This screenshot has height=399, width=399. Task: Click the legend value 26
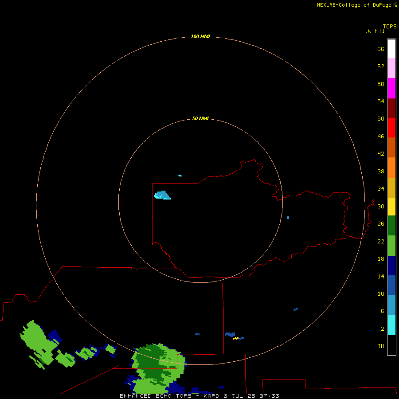381,224
